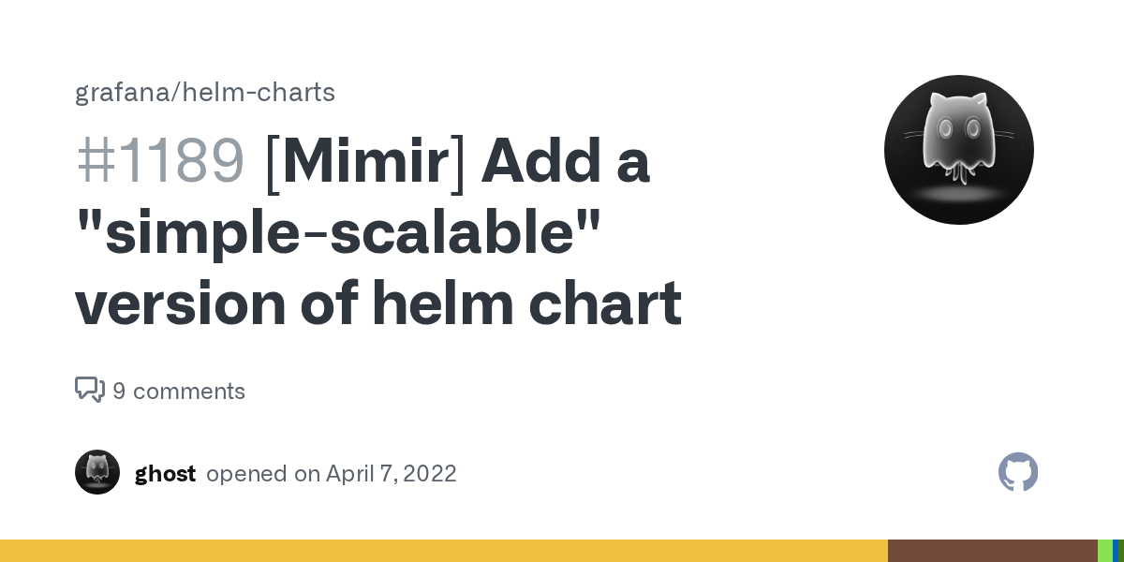
Task: Click the large ghost avatar image
Action: tap(959, 150)
